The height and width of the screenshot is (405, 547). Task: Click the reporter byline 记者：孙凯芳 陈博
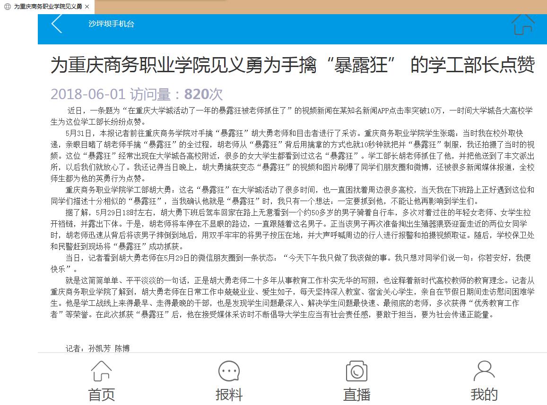[97, 348]
